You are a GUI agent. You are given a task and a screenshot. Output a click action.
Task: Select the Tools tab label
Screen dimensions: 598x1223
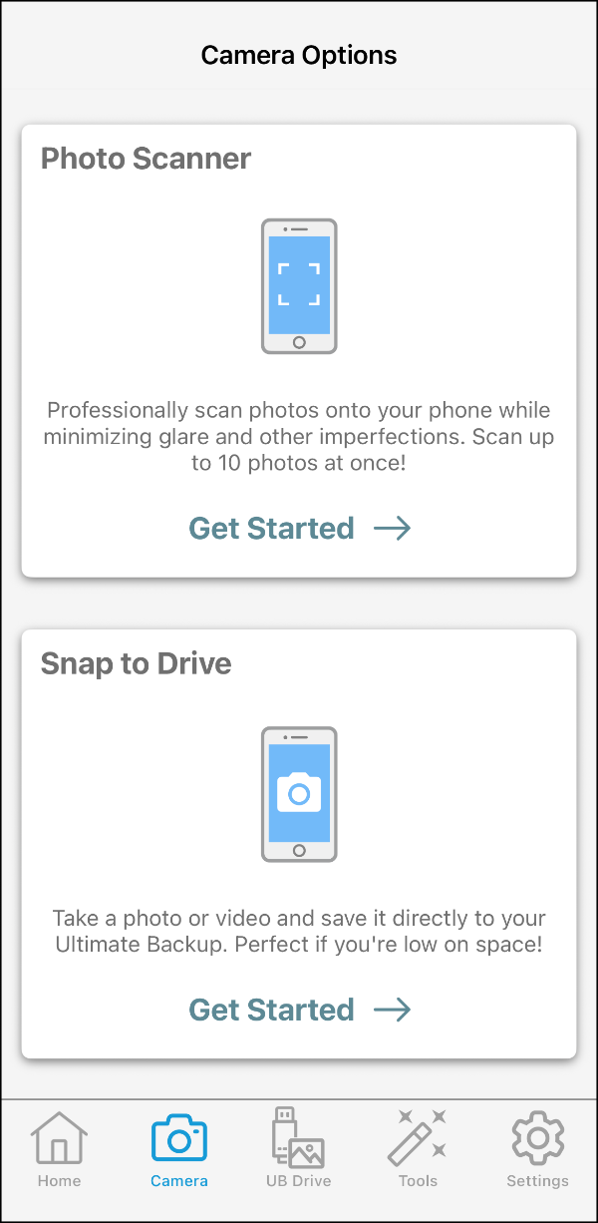(418, 1181)
